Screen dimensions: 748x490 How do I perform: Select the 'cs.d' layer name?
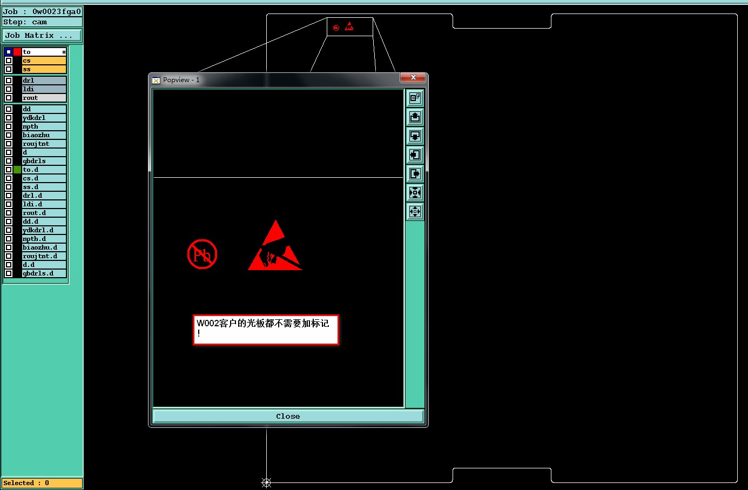[44, 178]
